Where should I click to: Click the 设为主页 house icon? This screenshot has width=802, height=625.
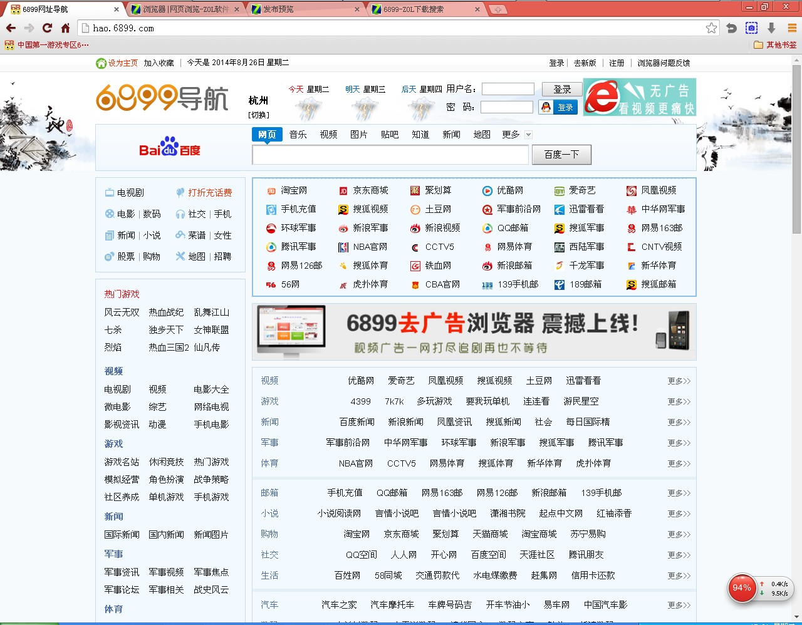coord(101,63)
